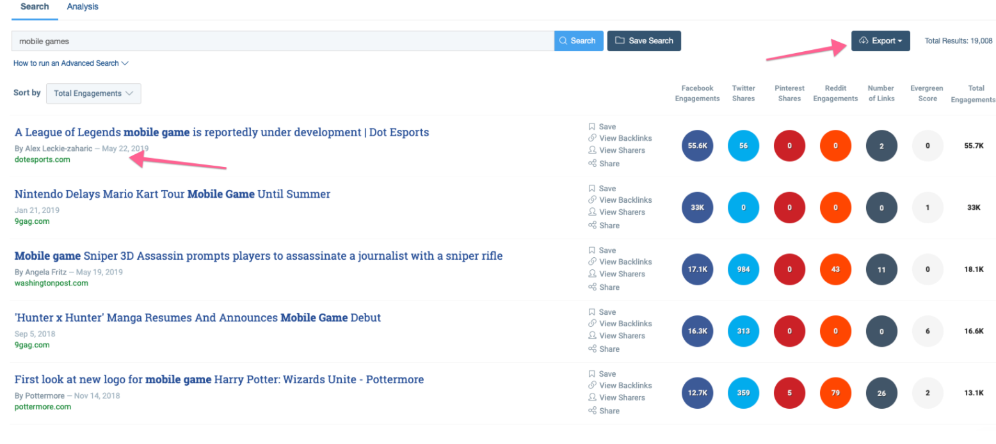This screenshot has width=996, height=444.
Task: Click View Sharers person icon for Sniper 3D Assassin article
Action: [x=592, y=274]
